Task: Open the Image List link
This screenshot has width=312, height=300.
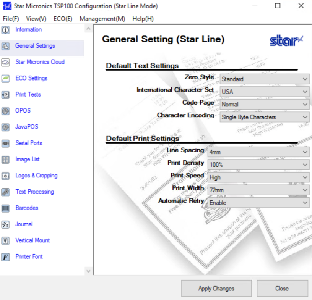Action: click(x=28, y=159)
